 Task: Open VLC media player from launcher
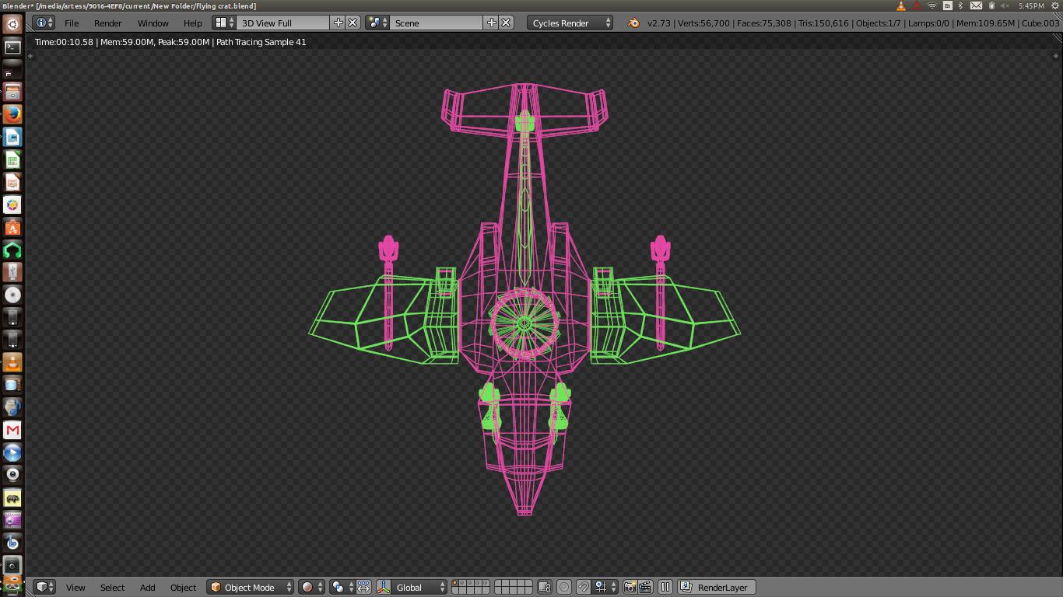click(12, 362)
